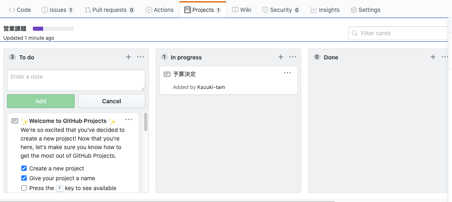The width and height of the screenshot is (452, 202).
Task: Open the Kazuki-tam user link
Action: [x=211, y=87]
